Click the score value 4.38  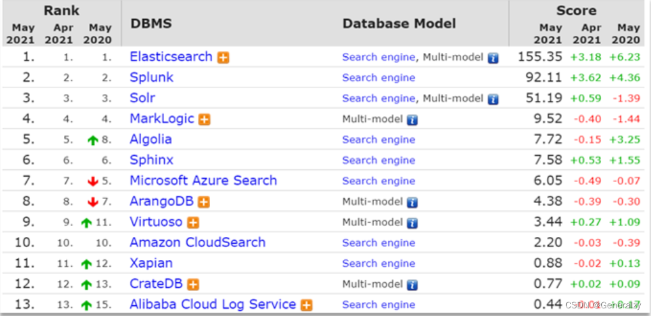(x=548, y=202)
